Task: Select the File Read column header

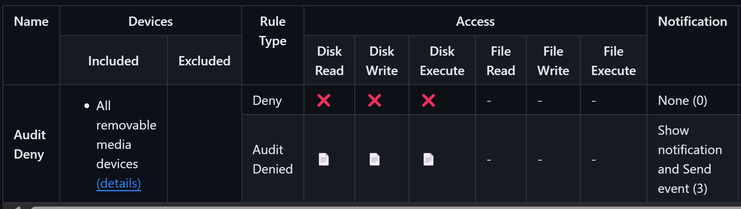Action: pos(500,61)
